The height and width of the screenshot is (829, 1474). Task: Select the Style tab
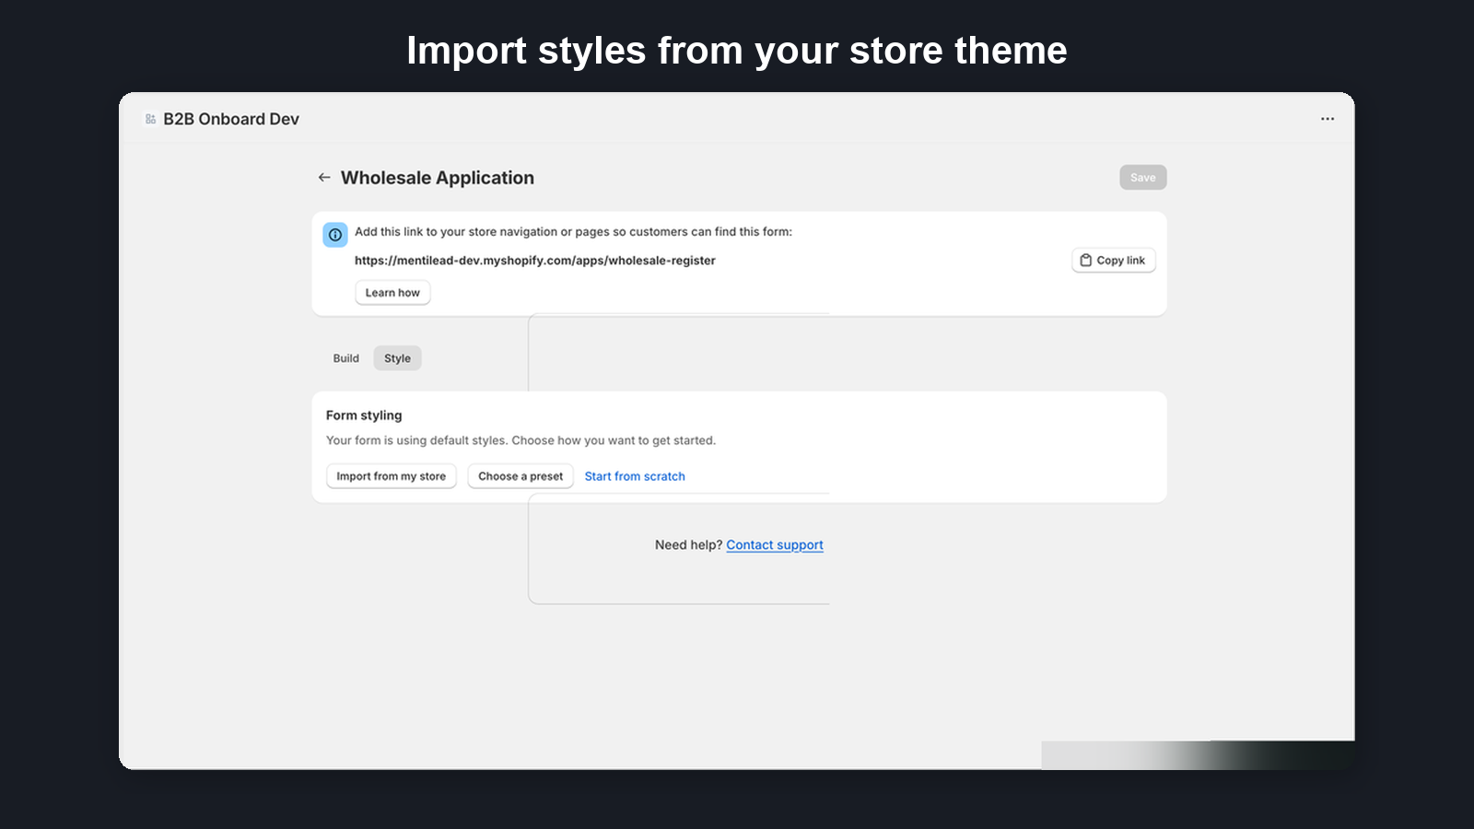pyautogui.click(x=396, y=357)
